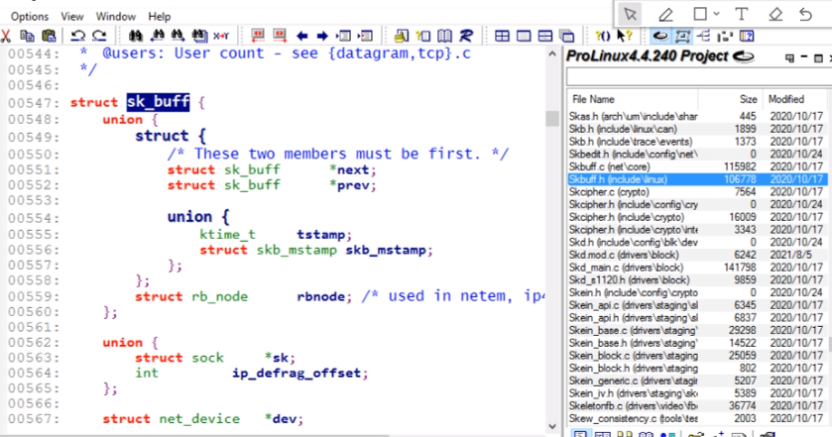Open the Window menu

coord(116,17)
